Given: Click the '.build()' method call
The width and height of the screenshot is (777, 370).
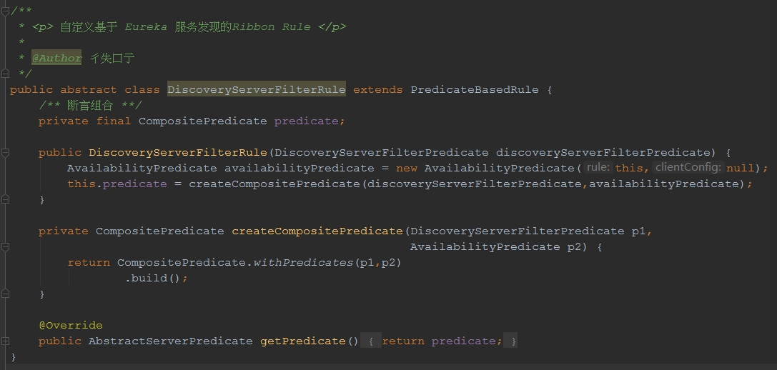Looking at the screenshot, I should point(153,279).
